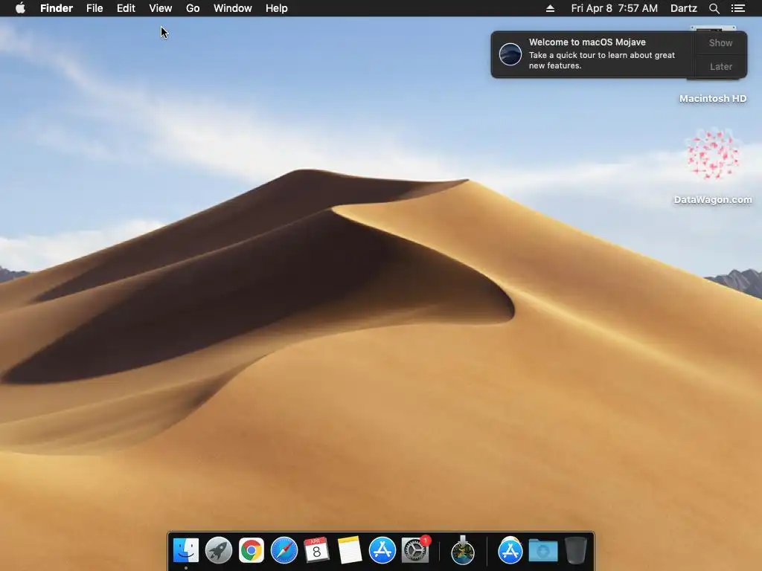Open the Finder application menu
Viewport: 762px width, 571px height.
(57, 8)
